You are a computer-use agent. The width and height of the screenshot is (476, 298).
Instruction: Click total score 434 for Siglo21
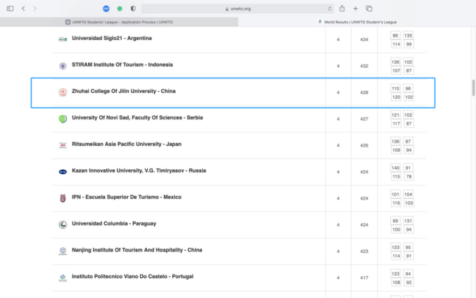click(x=364, y=39)
